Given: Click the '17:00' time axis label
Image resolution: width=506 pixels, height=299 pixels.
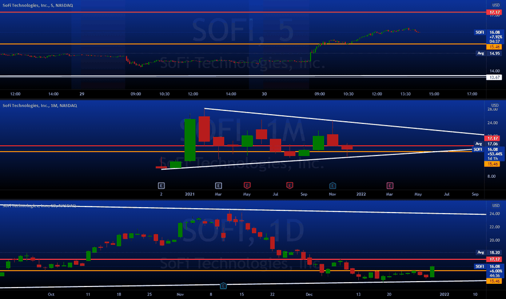Looking at the screenshot, I should pos(472,94).
